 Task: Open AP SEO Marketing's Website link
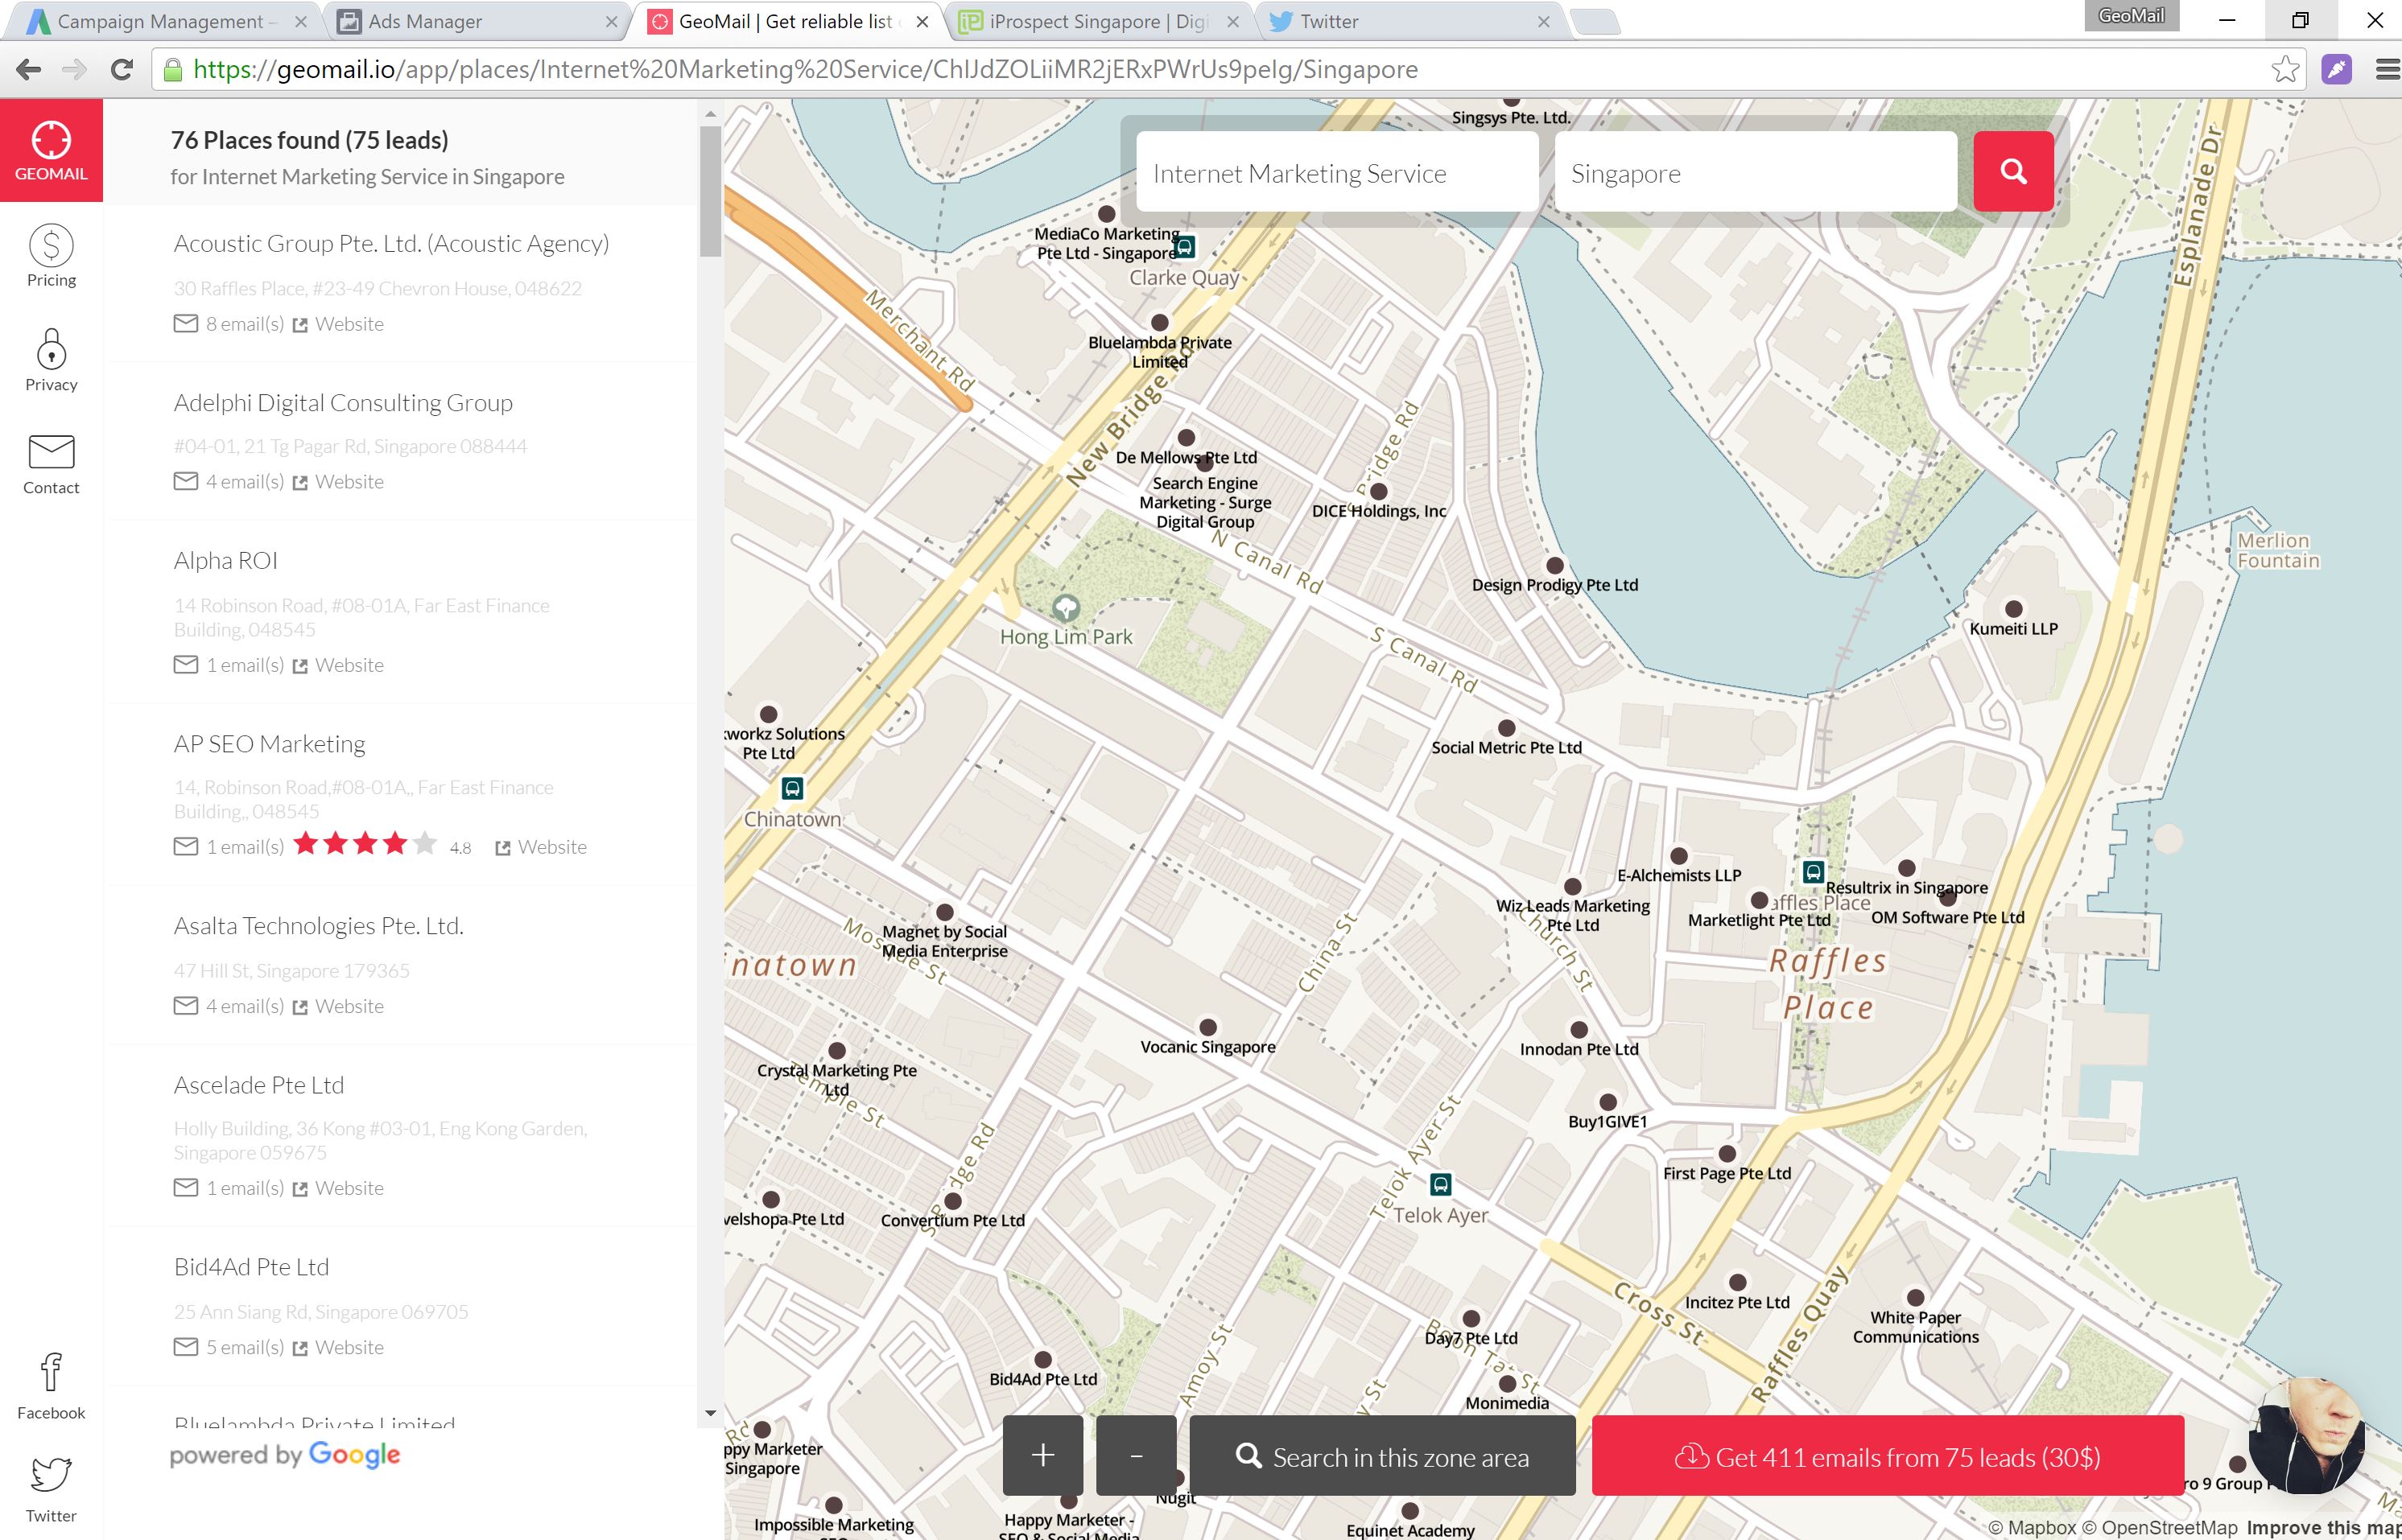pyautogui.click(x=541, y=847)
